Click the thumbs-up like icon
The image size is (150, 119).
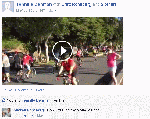3,100
